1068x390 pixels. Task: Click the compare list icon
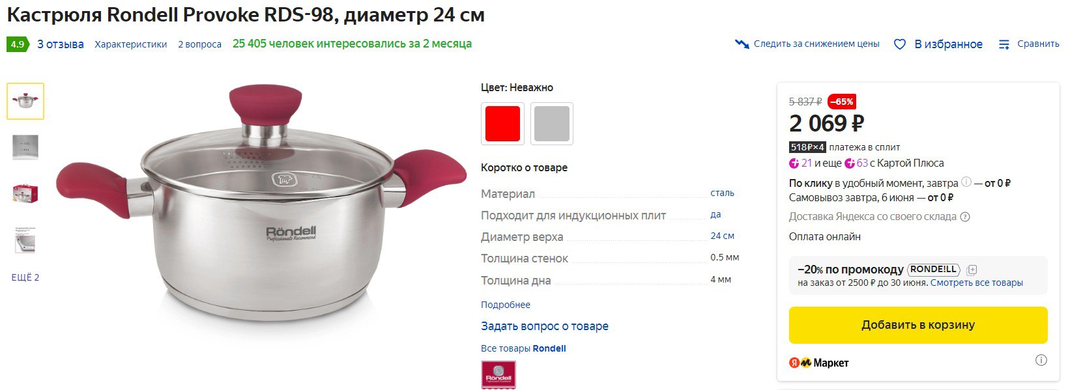[1004, 44]
